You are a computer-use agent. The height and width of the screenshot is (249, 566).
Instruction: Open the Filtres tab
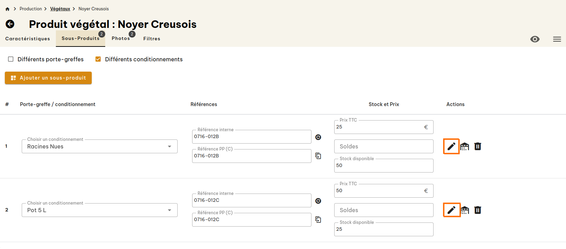(x=151, y=39)
